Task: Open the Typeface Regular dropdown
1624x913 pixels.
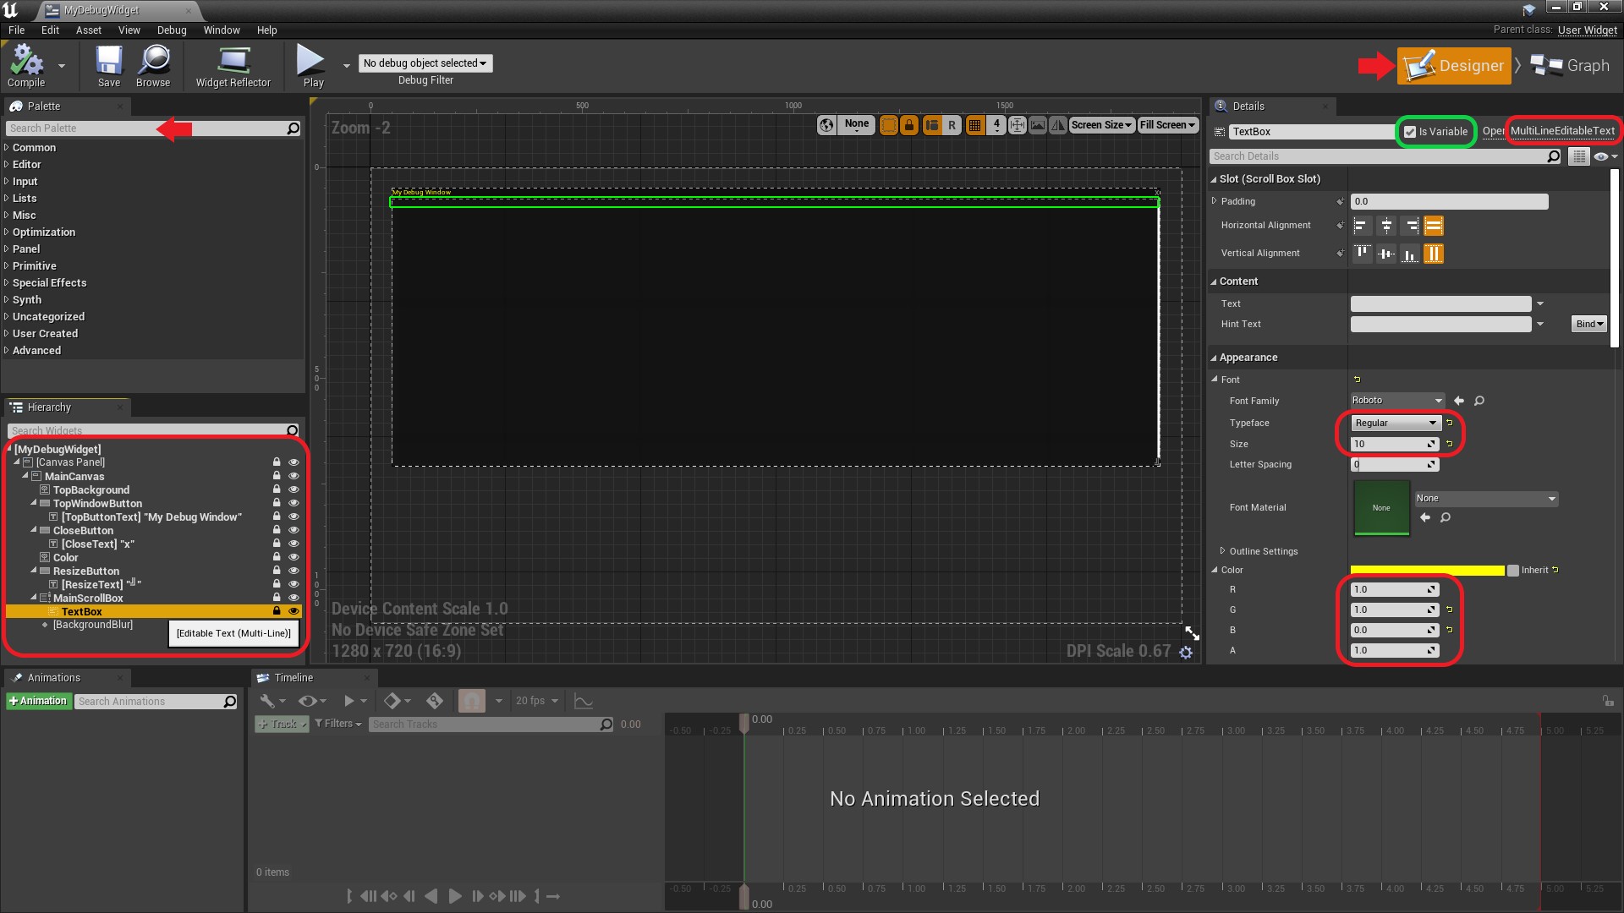Action: pos(1395,423)
